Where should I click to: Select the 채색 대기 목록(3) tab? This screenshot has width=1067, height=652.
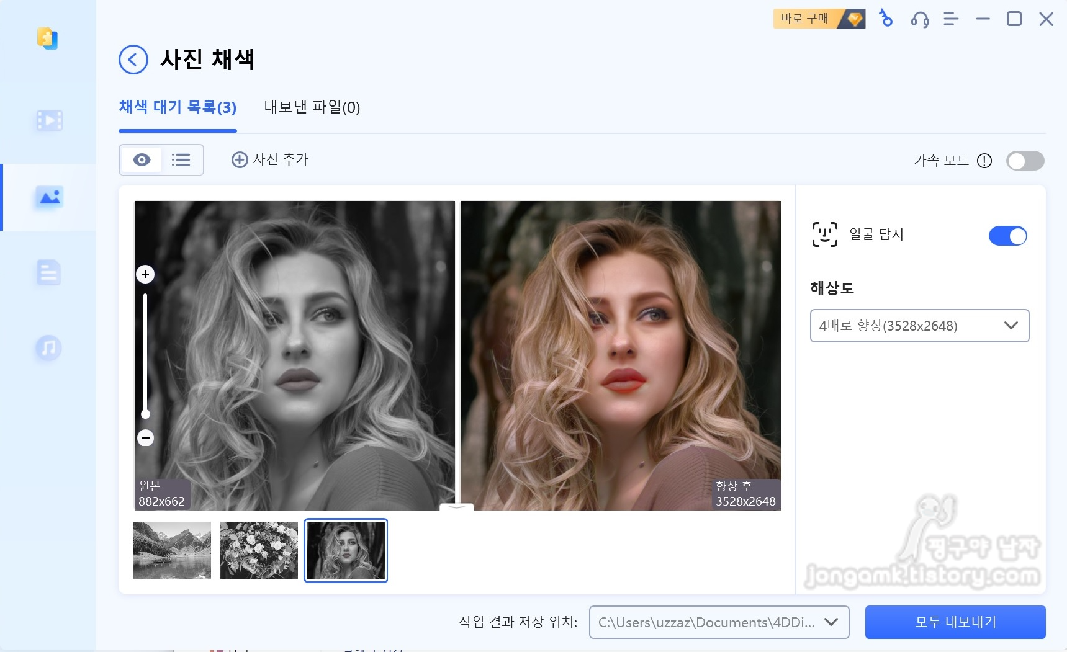pyautogui.click(x=178, y=107)
